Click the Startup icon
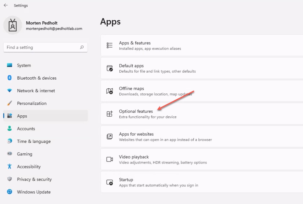 110,182
